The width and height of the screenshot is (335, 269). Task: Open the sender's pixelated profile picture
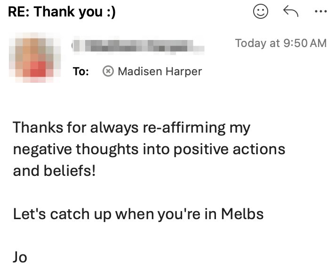(35, 57)
